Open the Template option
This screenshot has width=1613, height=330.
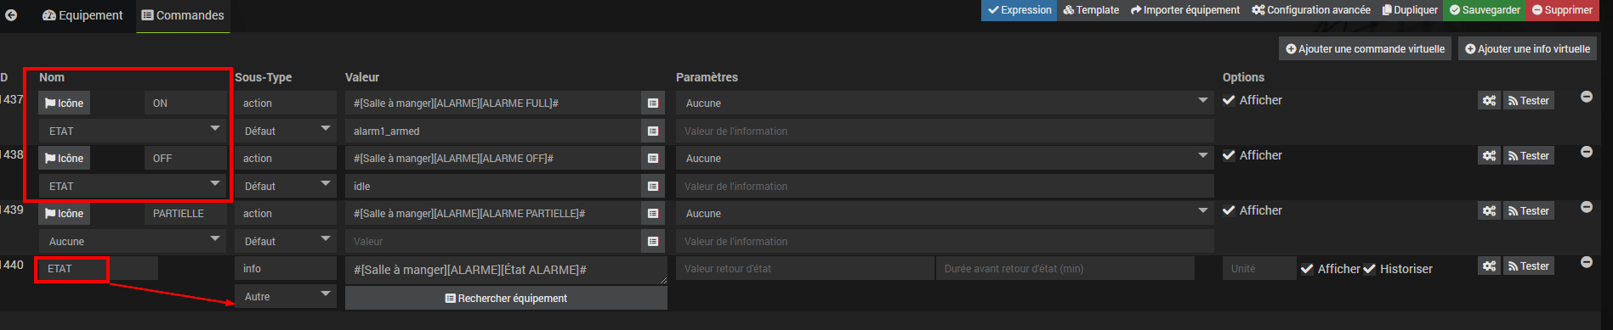tap(1091, 10)
